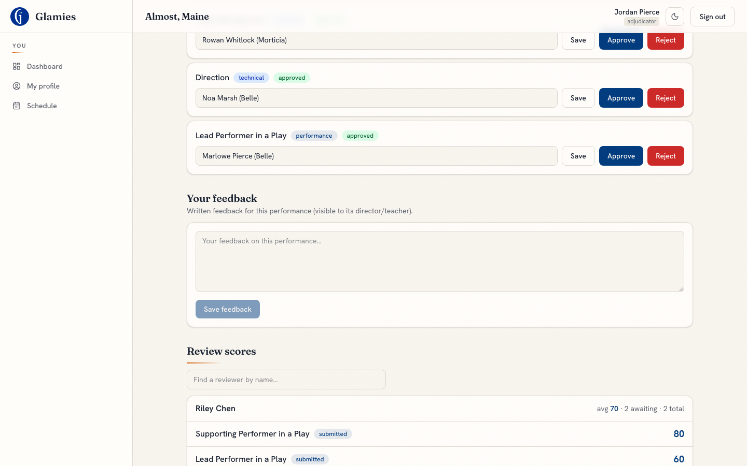Open Dashboard from sidebar icon

17,66
